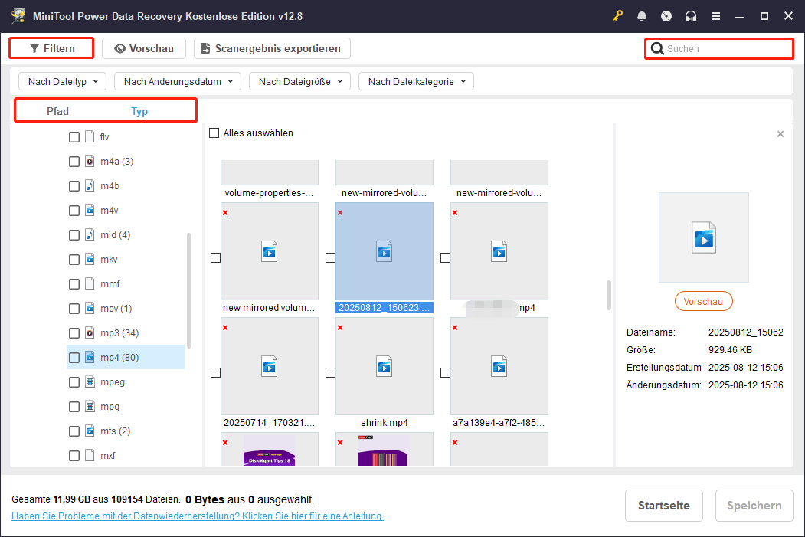Enable the checkbox next to shrink.mp4
805x537 pixels.
click(x=330, y=373)
